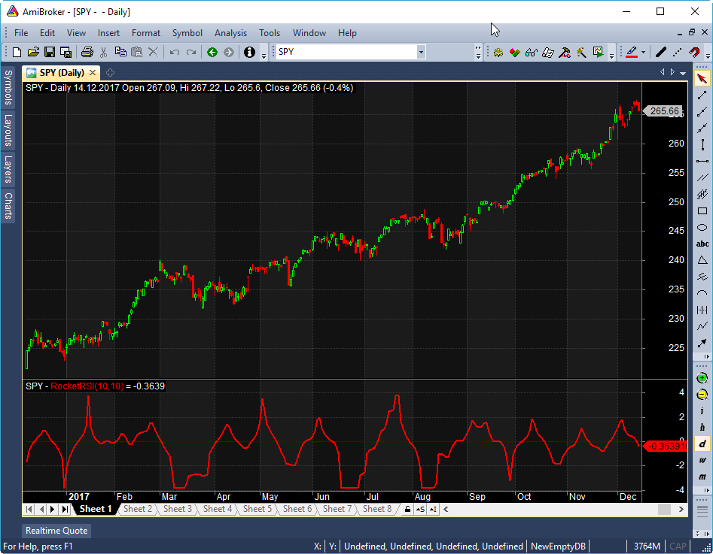713x554 pixels.
Task: Switch to Sheet 2 tab
Action: (x=137, y=509)
